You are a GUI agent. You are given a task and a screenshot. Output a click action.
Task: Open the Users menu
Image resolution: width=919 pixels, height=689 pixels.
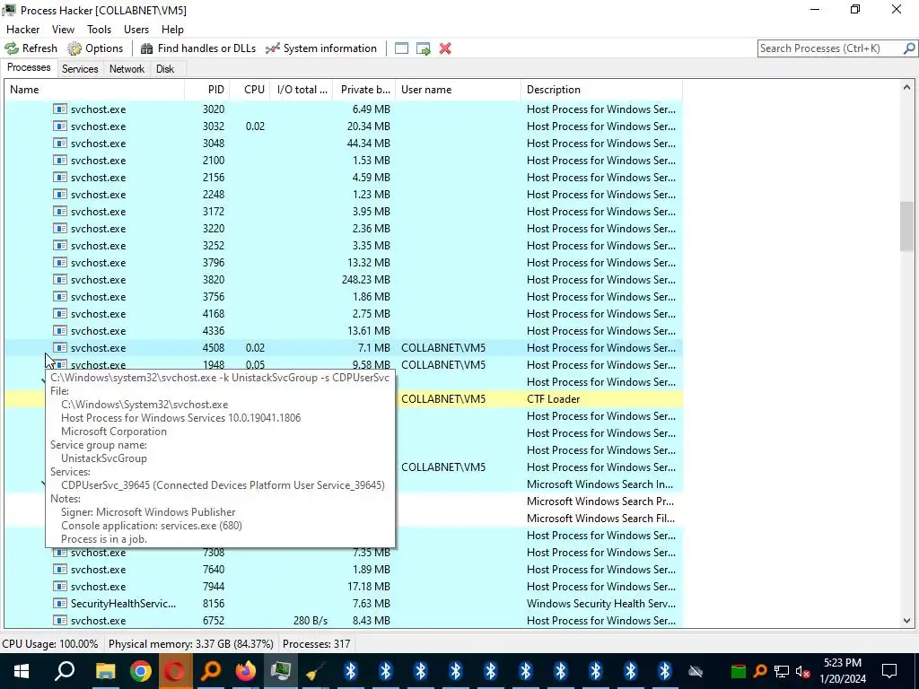pos(136,30)
